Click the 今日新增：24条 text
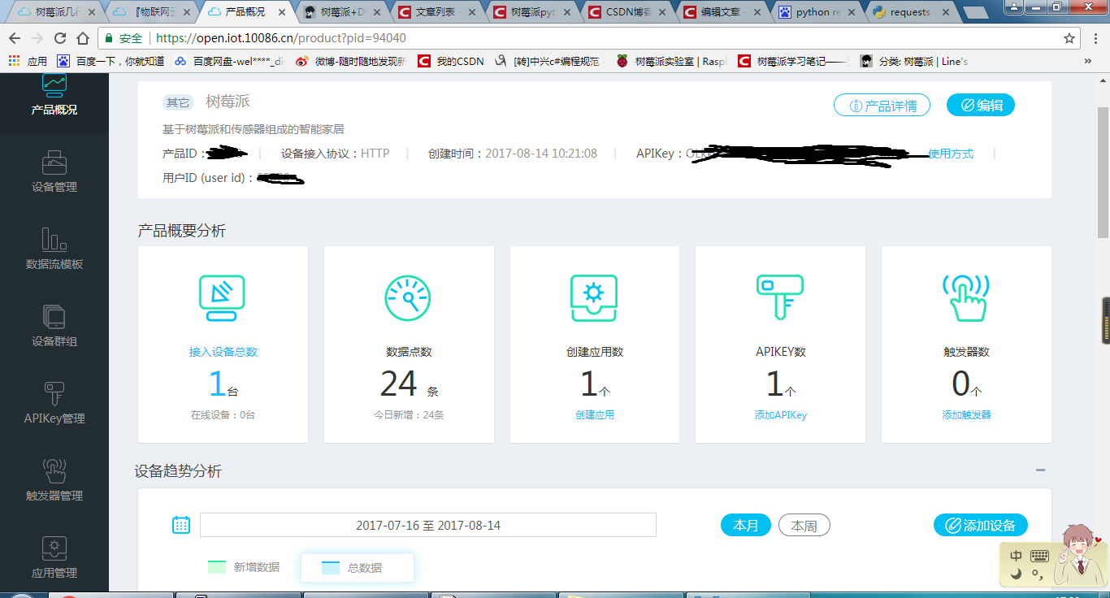 (409, 414)
